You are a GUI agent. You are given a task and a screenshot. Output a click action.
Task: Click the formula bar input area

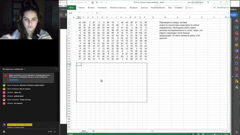163,13
